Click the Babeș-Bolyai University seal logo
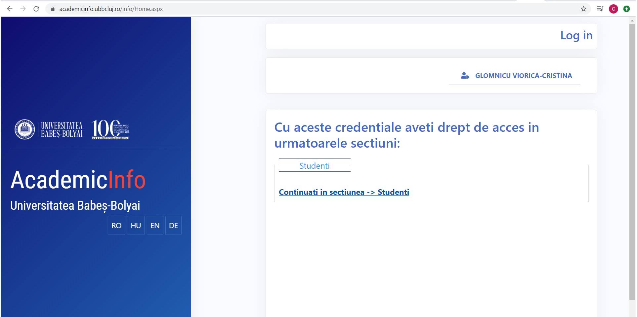 25,129
